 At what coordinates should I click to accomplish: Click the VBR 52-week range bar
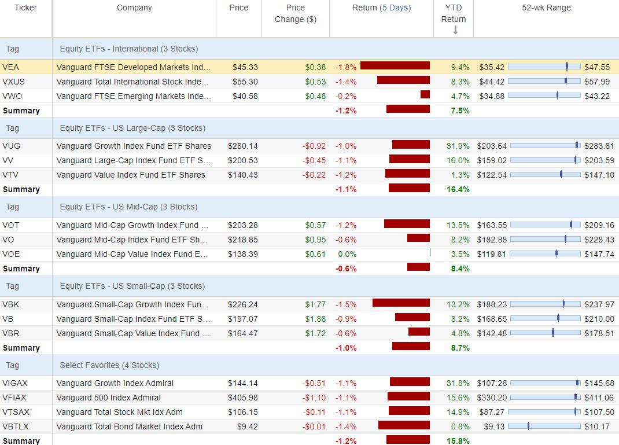546,333
